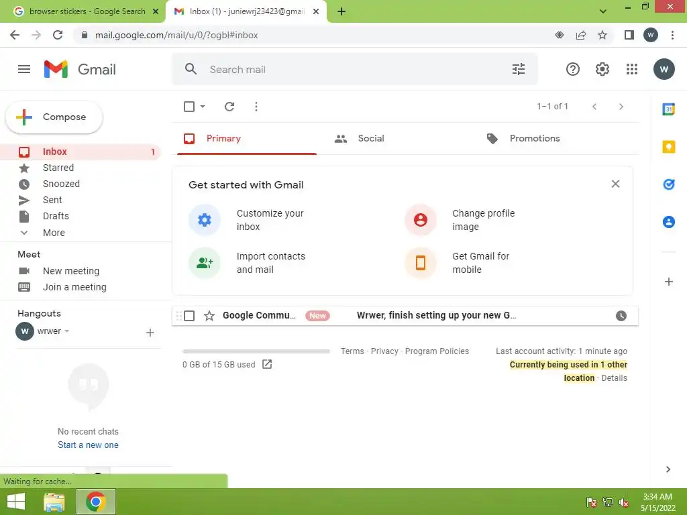Tick the select-all checkbox
Image resolution: width=687 pixels, height=515 pixels.
(189, 107)
